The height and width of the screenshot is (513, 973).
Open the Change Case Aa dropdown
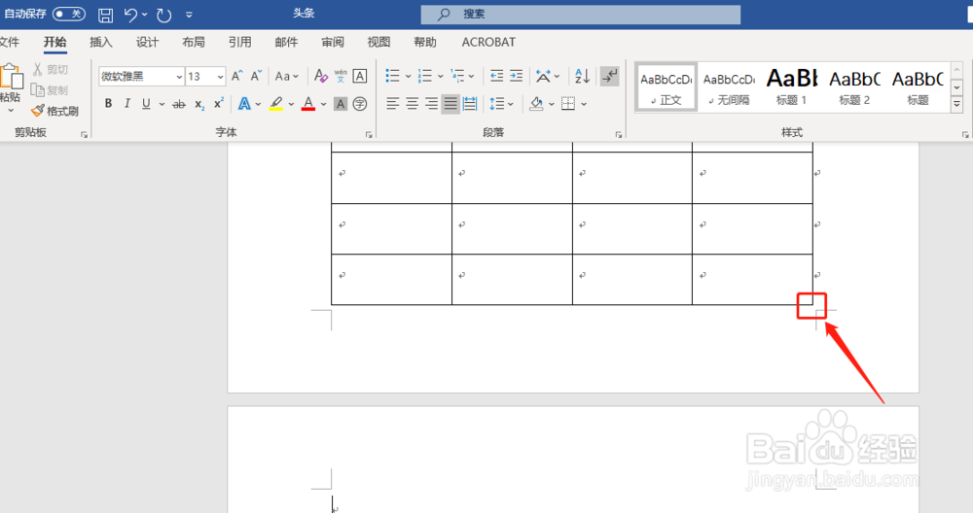(287, 76)
